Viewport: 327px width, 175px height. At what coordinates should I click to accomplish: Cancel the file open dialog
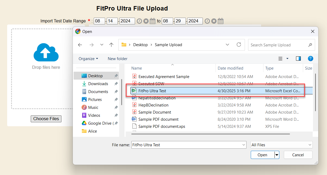click(x=298, y=155)
